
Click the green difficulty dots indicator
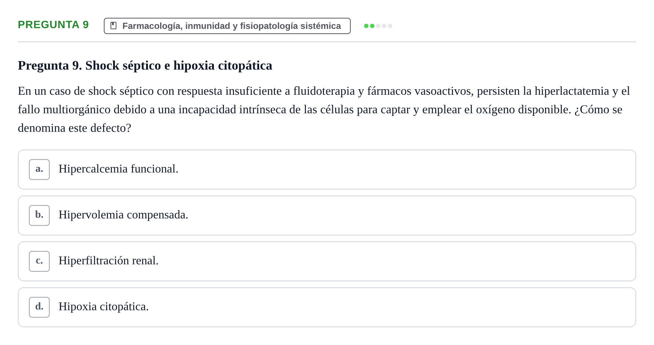[x=378, y=26]
